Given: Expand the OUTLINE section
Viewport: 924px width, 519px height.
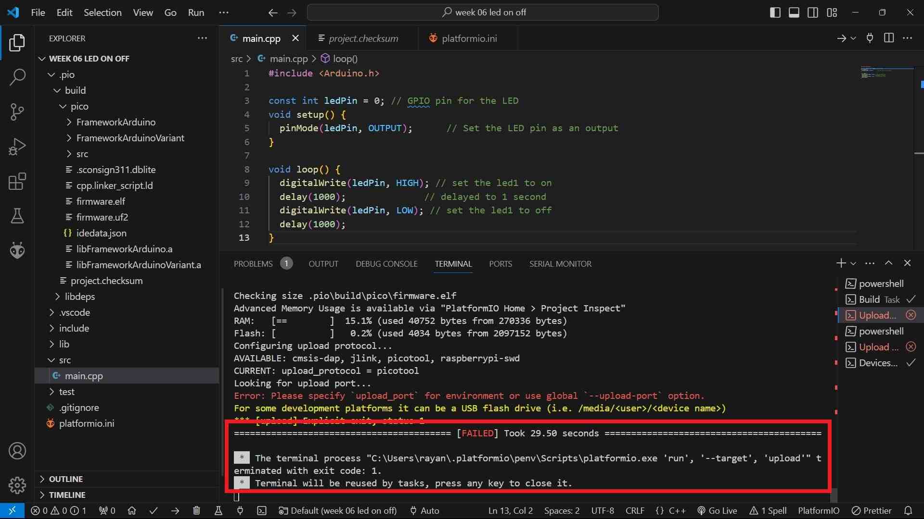Looking at the screenshot, I should pos(66,479).
